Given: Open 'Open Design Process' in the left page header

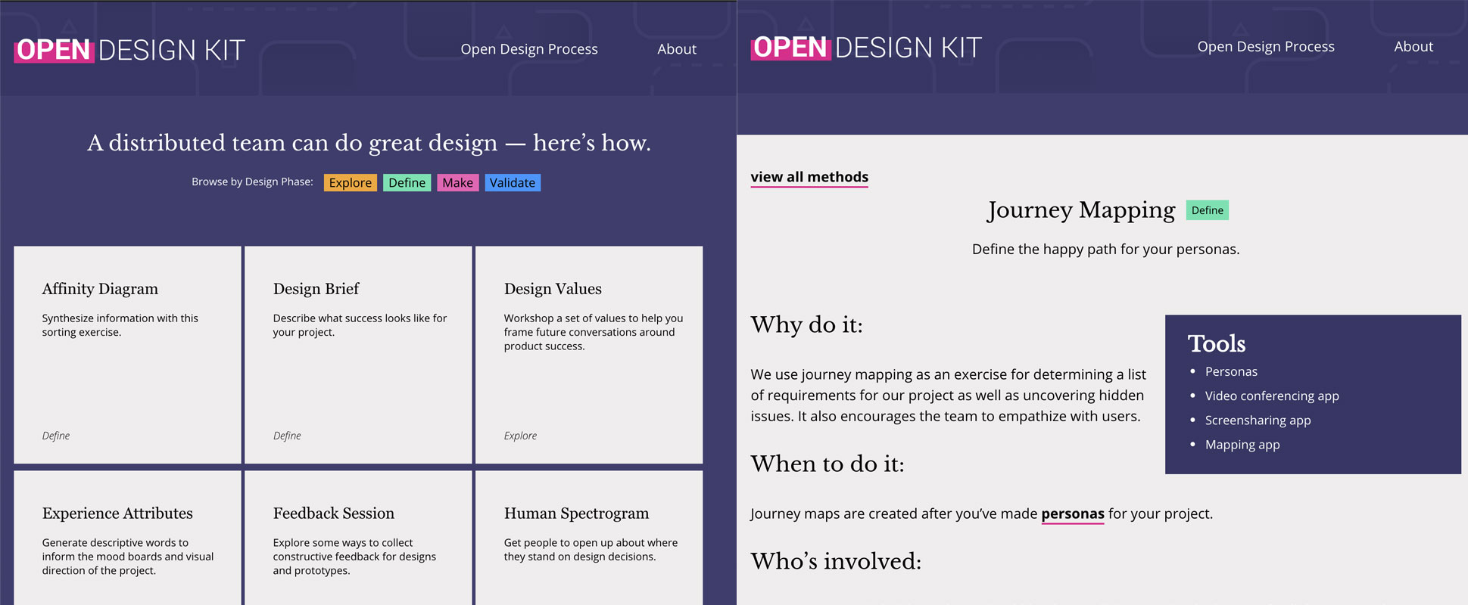Looking at the screenshot, I should pyautogui.click(x=528, y=49).
